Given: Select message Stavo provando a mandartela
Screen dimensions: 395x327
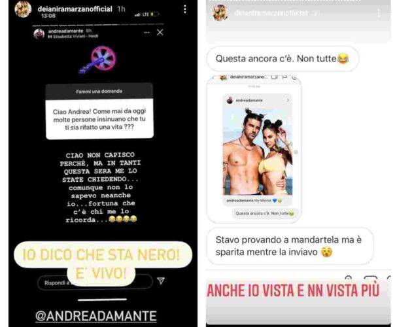Looking at the screenshot, I should pyautogui.click(x=290, y=246).
